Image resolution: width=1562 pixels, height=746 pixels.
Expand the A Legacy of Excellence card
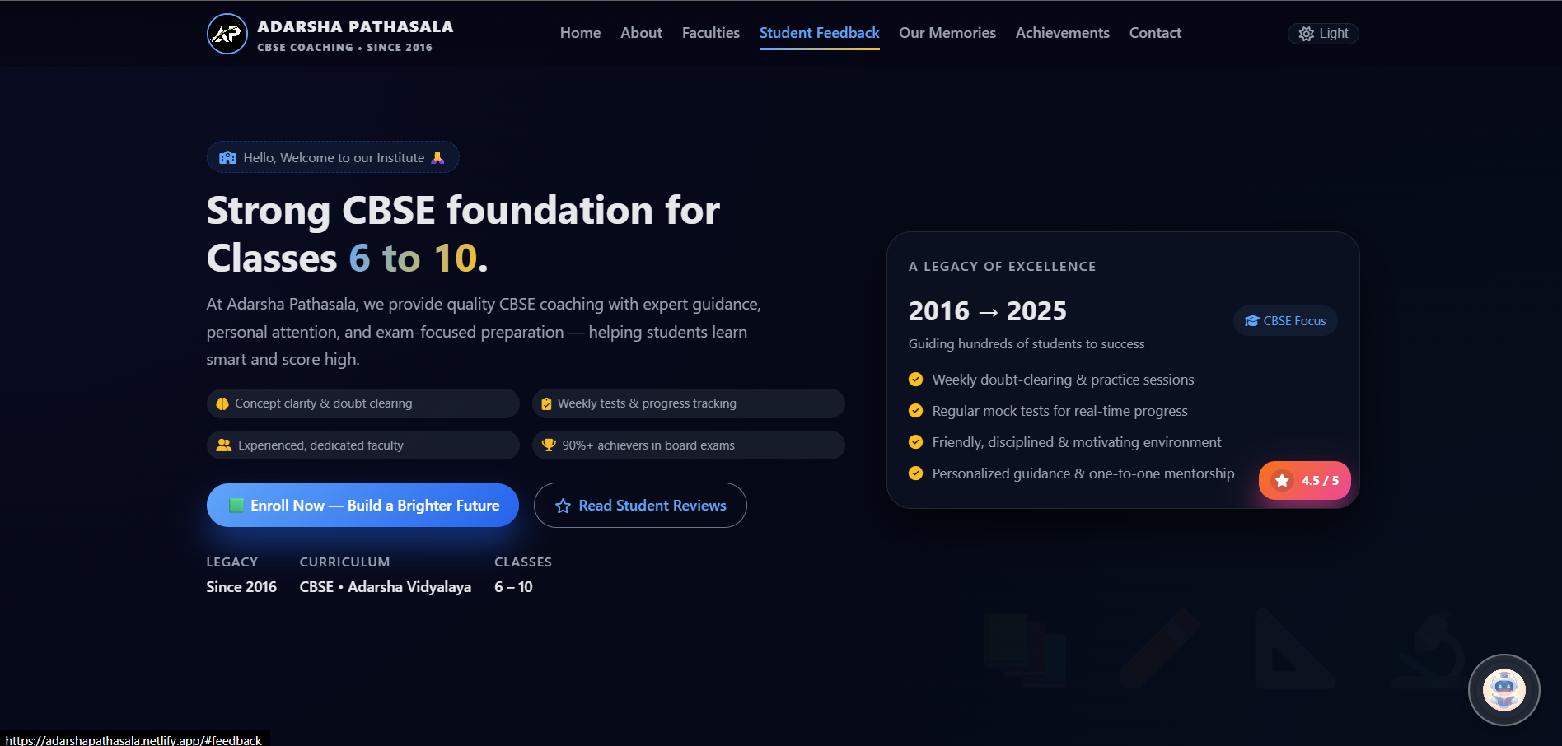pyautogui.click(x=1122, y=369)
